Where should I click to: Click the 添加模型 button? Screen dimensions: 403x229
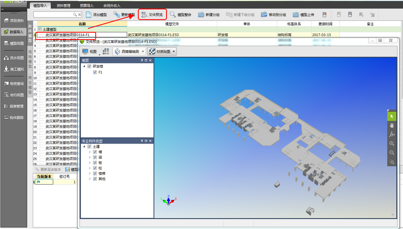point(97,15)
